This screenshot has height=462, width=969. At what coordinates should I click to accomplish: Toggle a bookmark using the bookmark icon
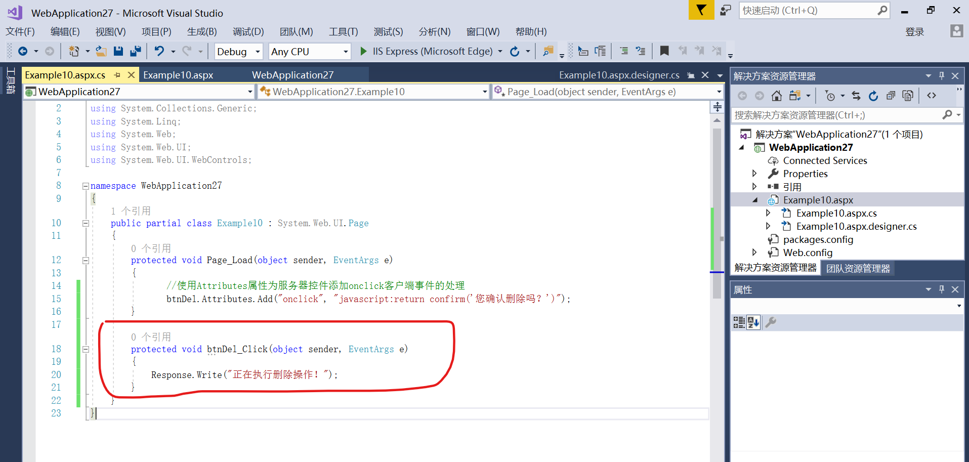[x=664, y=51]
